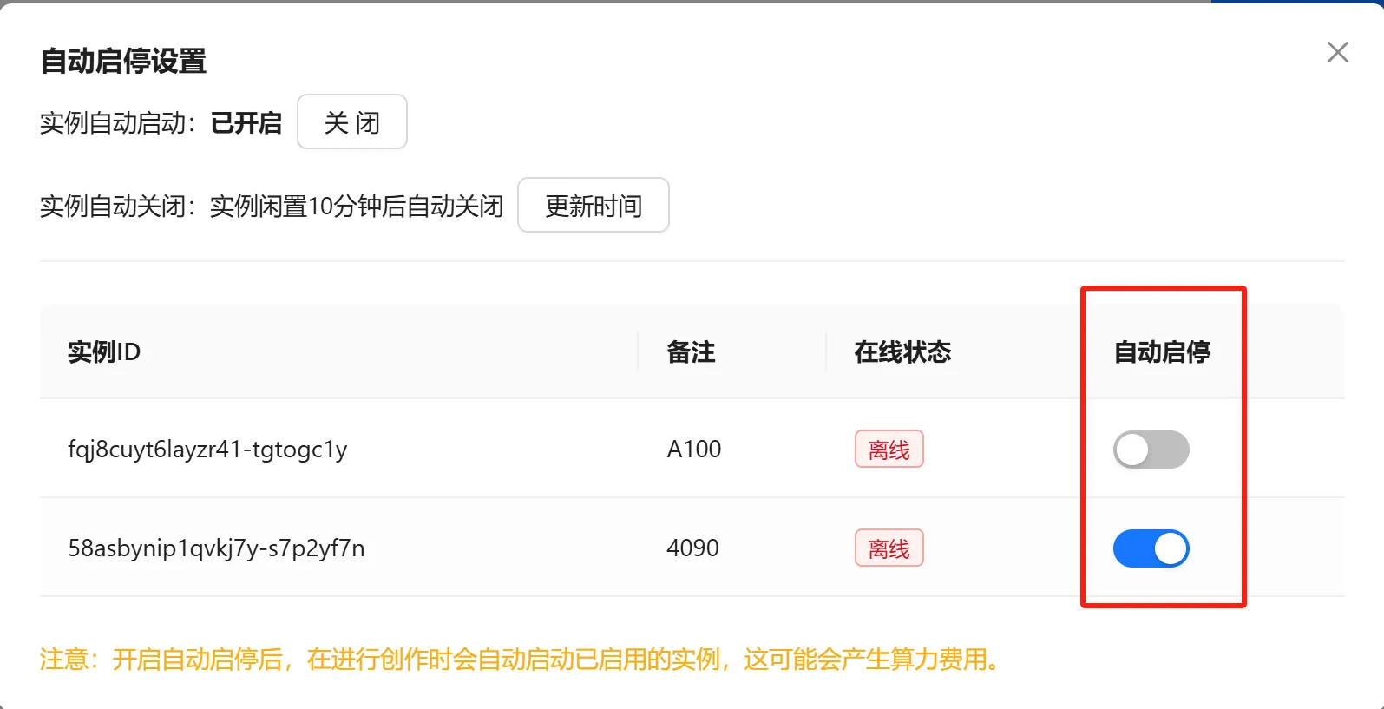Screen dimensions: 1384x709
Task: Click the 在线状态 column header
Action: point(902,352)
